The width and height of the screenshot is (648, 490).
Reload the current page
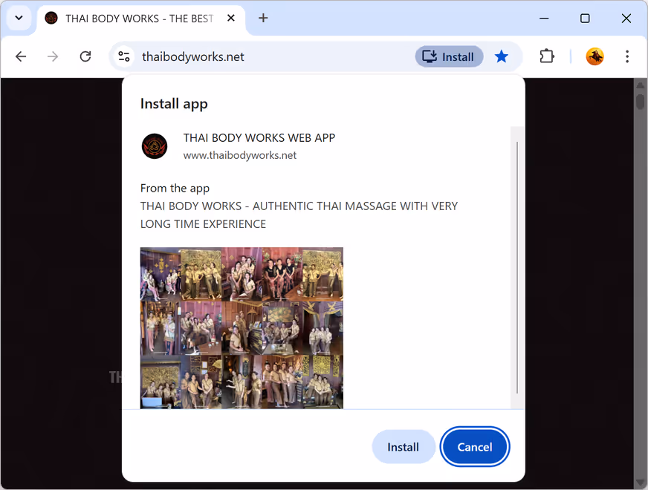(x=85, y=56)
